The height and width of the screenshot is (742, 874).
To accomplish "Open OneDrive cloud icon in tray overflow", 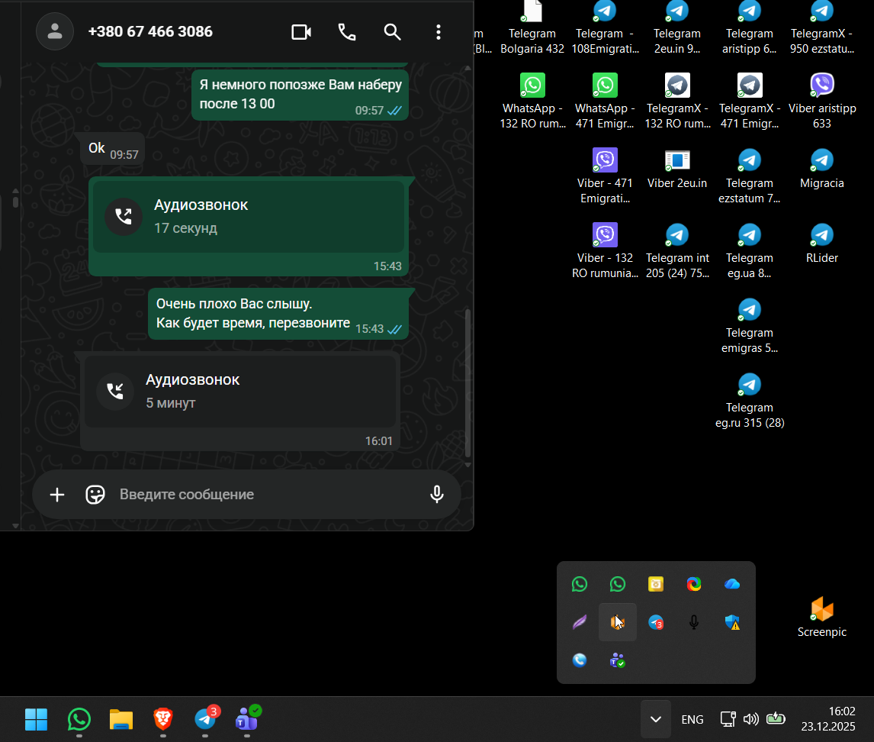I will tap(732, 584).
